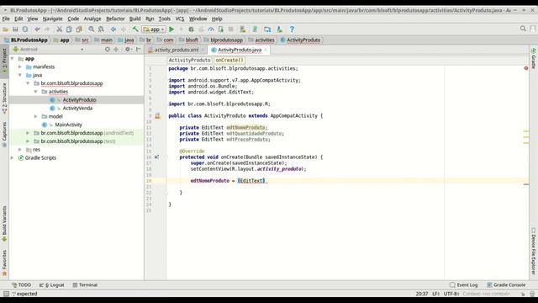Image resolution: width=538 pixels, height=303 pixels.
Task: Open the Terminal panel button
Action: coord(85,285)
